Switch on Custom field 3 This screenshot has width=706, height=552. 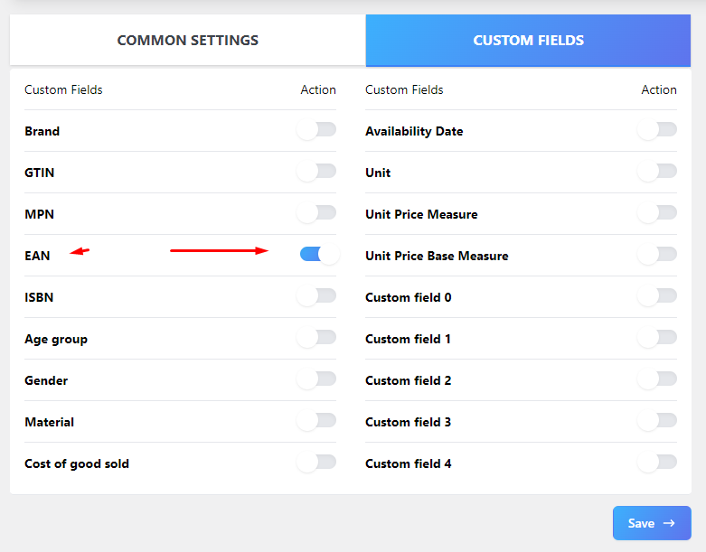tap(658, 421)
